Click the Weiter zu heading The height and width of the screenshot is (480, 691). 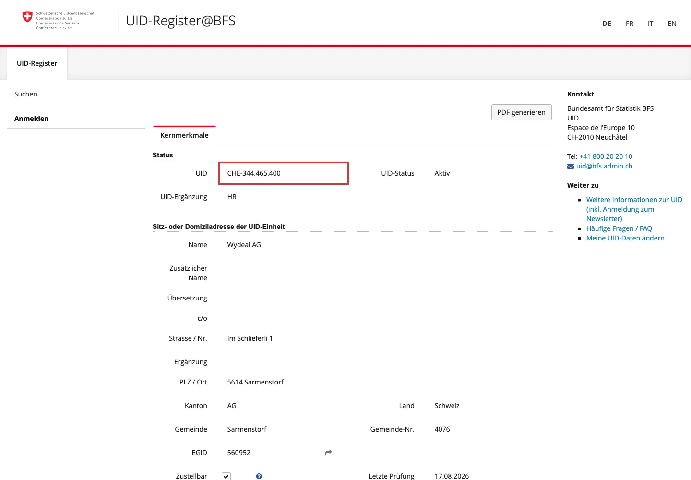coord(583,185)
